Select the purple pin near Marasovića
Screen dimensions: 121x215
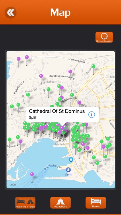pos(20,142)
